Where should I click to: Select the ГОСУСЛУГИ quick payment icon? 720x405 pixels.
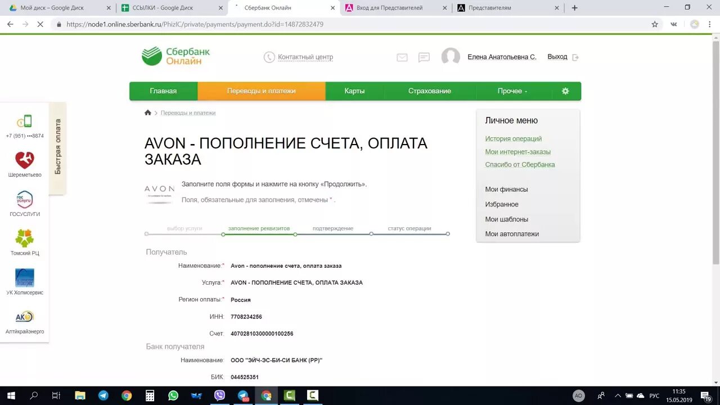coord(25,199)
